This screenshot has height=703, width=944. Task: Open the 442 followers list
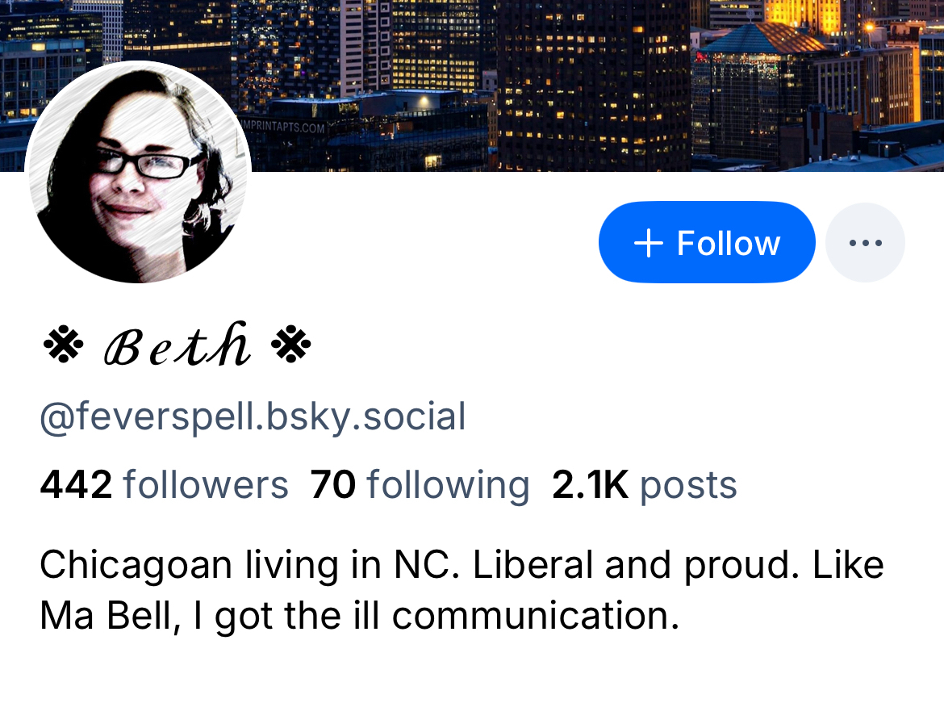[x=164, y=485]
